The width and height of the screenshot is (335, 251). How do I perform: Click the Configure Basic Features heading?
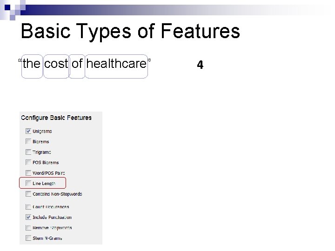(x=56, y=118)
